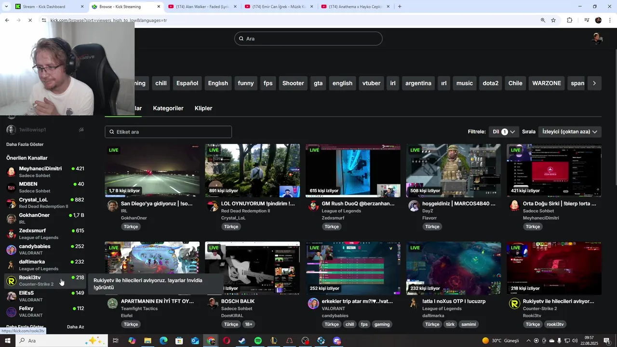Open the Outlook taskbar icon

pos(195,341)
